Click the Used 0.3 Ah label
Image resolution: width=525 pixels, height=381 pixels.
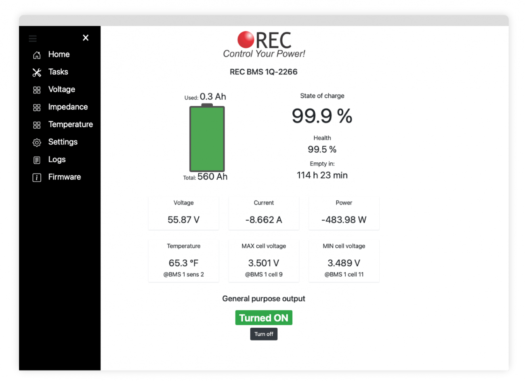click(205, 97)
